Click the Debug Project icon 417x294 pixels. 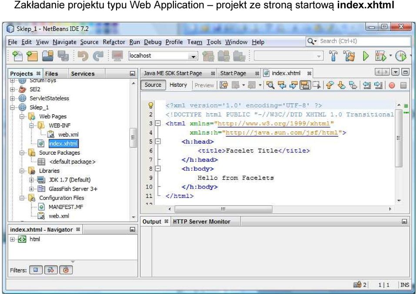[380, 56]
